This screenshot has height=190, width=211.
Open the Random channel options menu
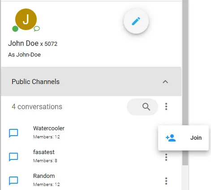(x=166, y=181)
